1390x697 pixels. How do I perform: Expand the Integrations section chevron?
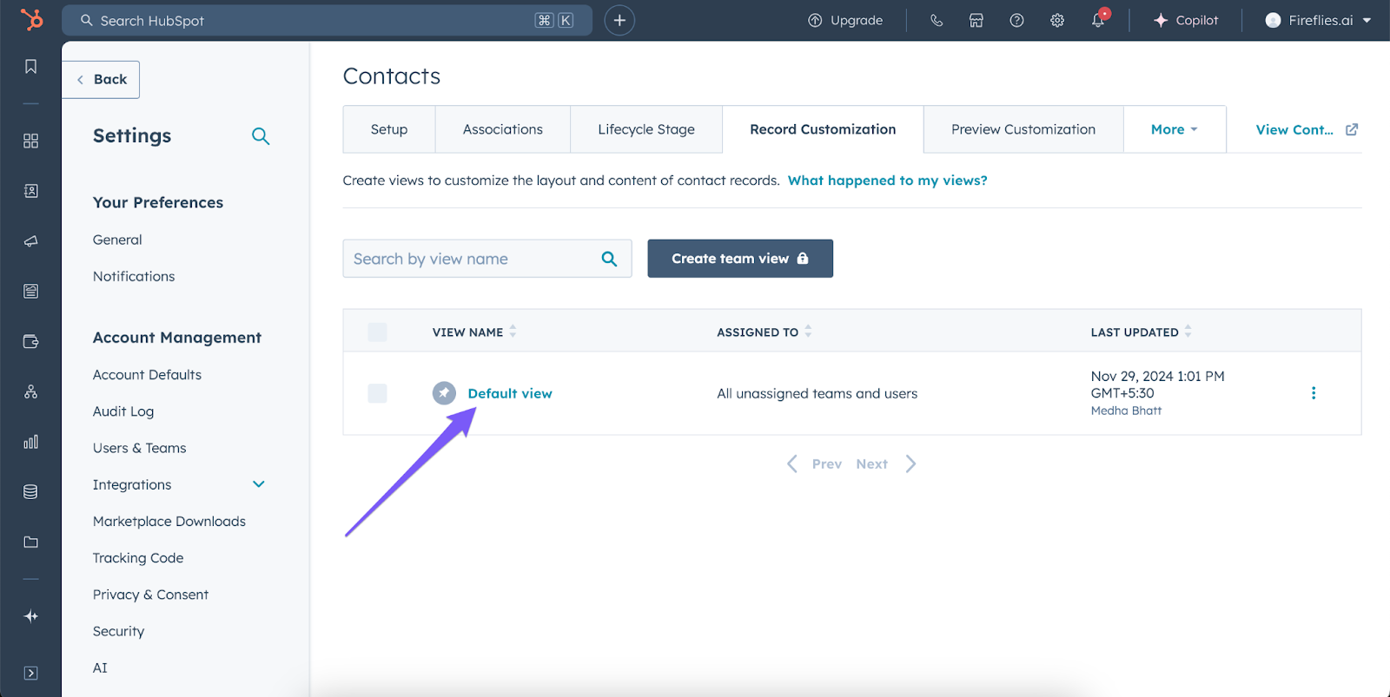tap(259, 484)
